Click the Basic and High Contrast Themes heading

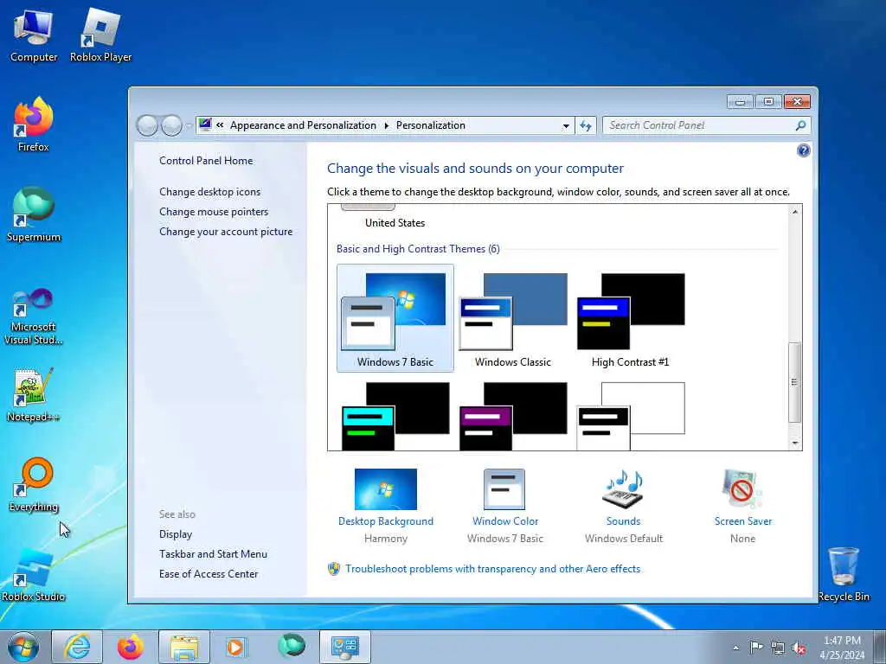coord(418,249)
